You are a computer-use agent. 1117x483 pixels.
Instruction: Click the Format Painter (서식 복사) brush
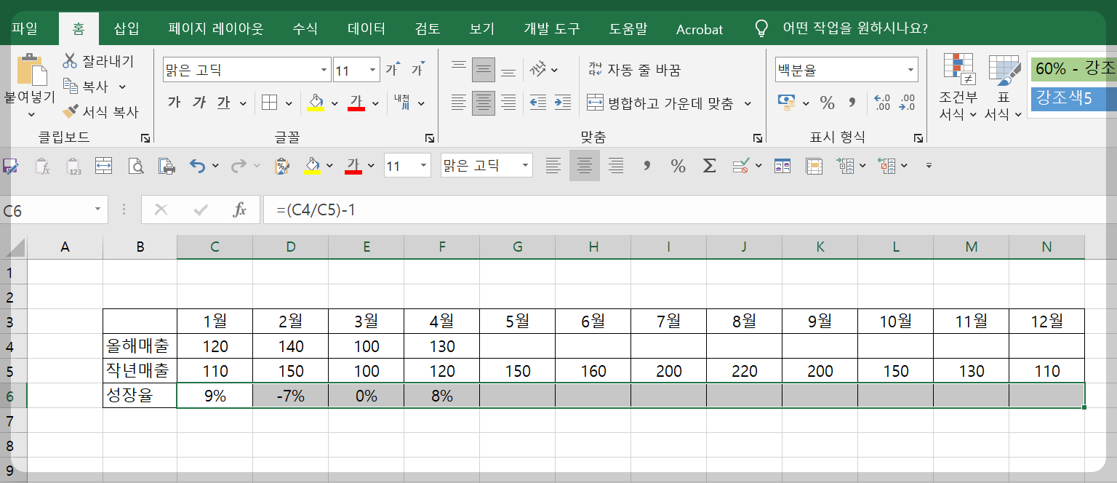[100, 112]
